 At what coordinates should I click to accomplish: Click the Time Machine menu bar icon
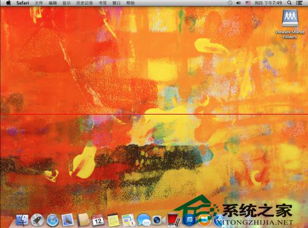click(230, 3)
